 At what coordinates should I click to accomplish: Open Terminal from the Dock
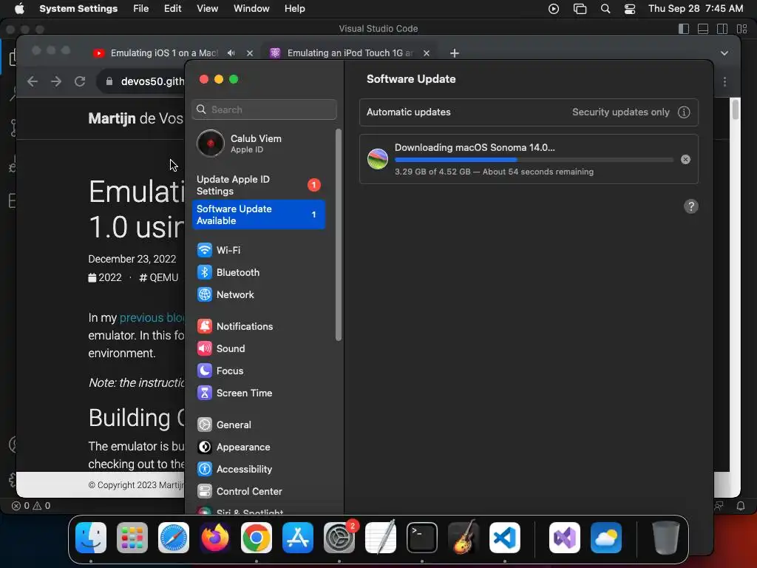pyautogui.click(x=422, y=538)
